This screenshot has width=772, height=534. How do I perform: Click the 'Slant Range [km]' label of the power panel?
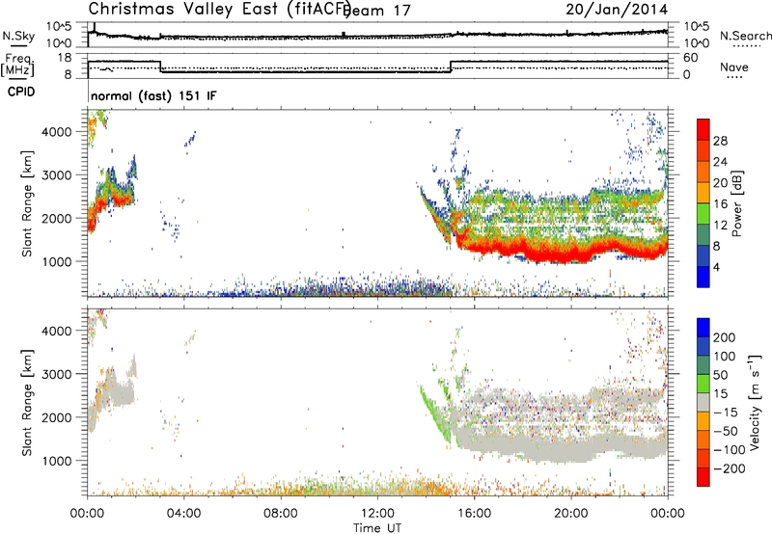[27, 203]
